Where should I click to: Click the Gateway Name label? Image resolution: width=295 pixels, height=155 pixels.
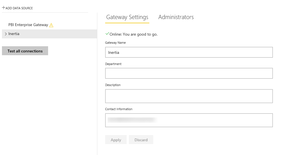pos(115,43)
